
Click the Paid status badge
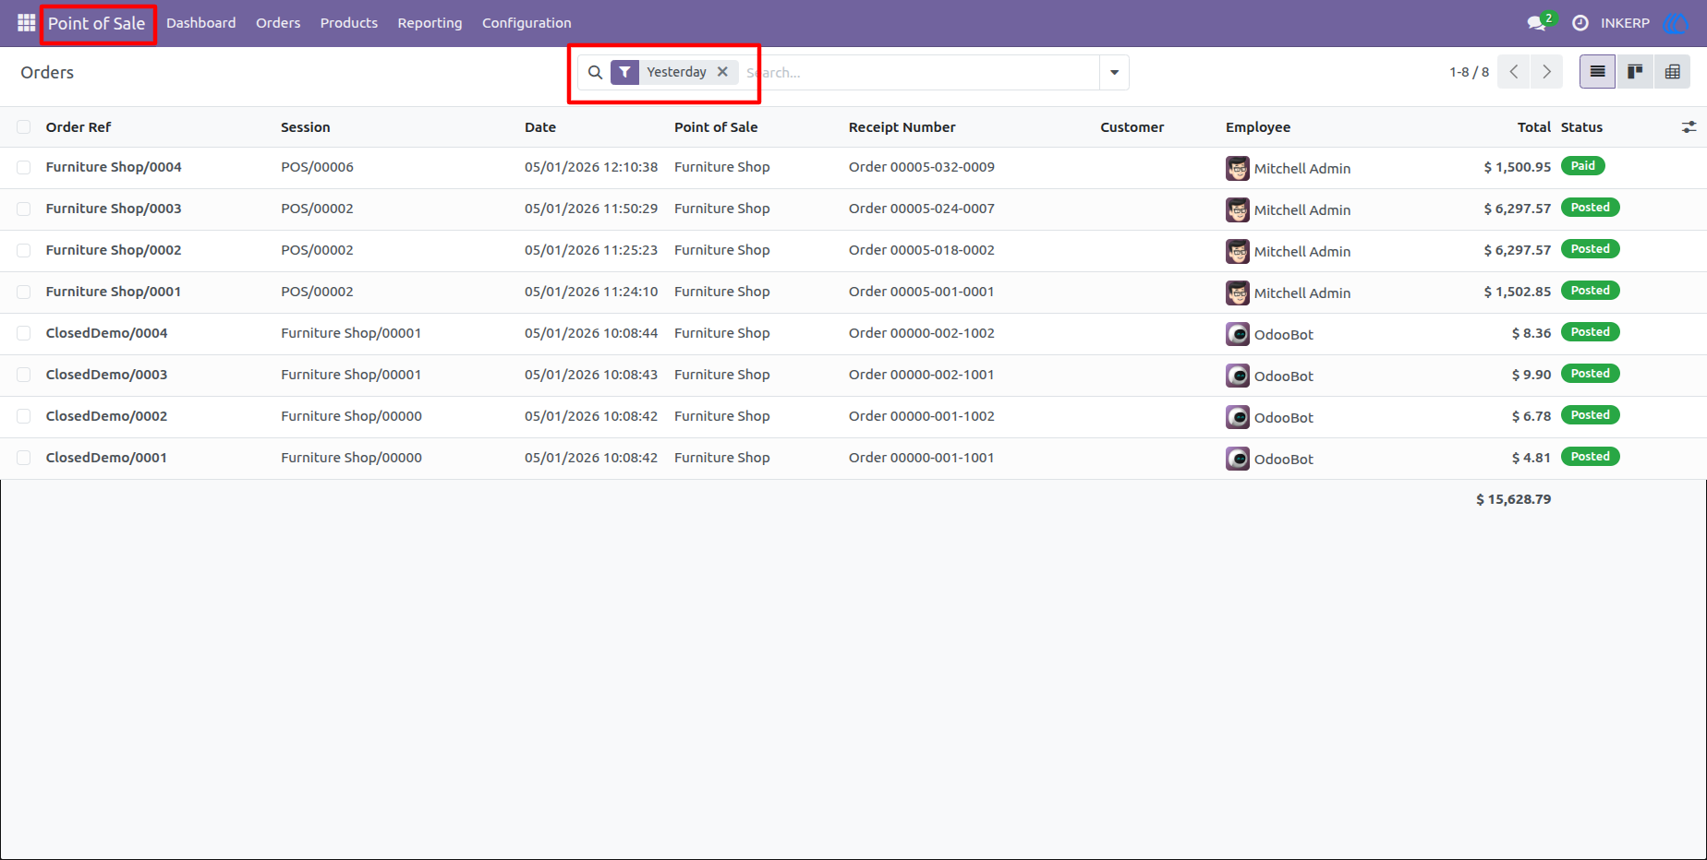(x=1582, y=166)
